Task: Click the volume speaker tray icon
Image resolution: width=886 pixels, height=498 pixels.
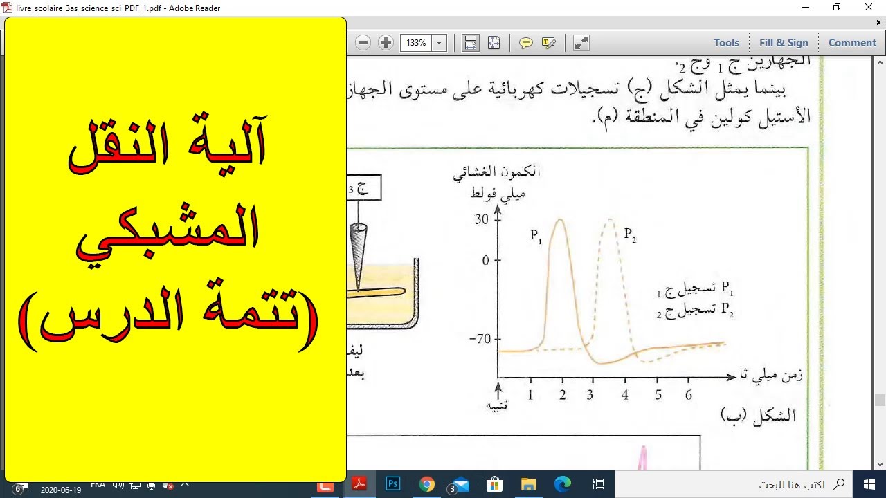Action: (118, 485)
